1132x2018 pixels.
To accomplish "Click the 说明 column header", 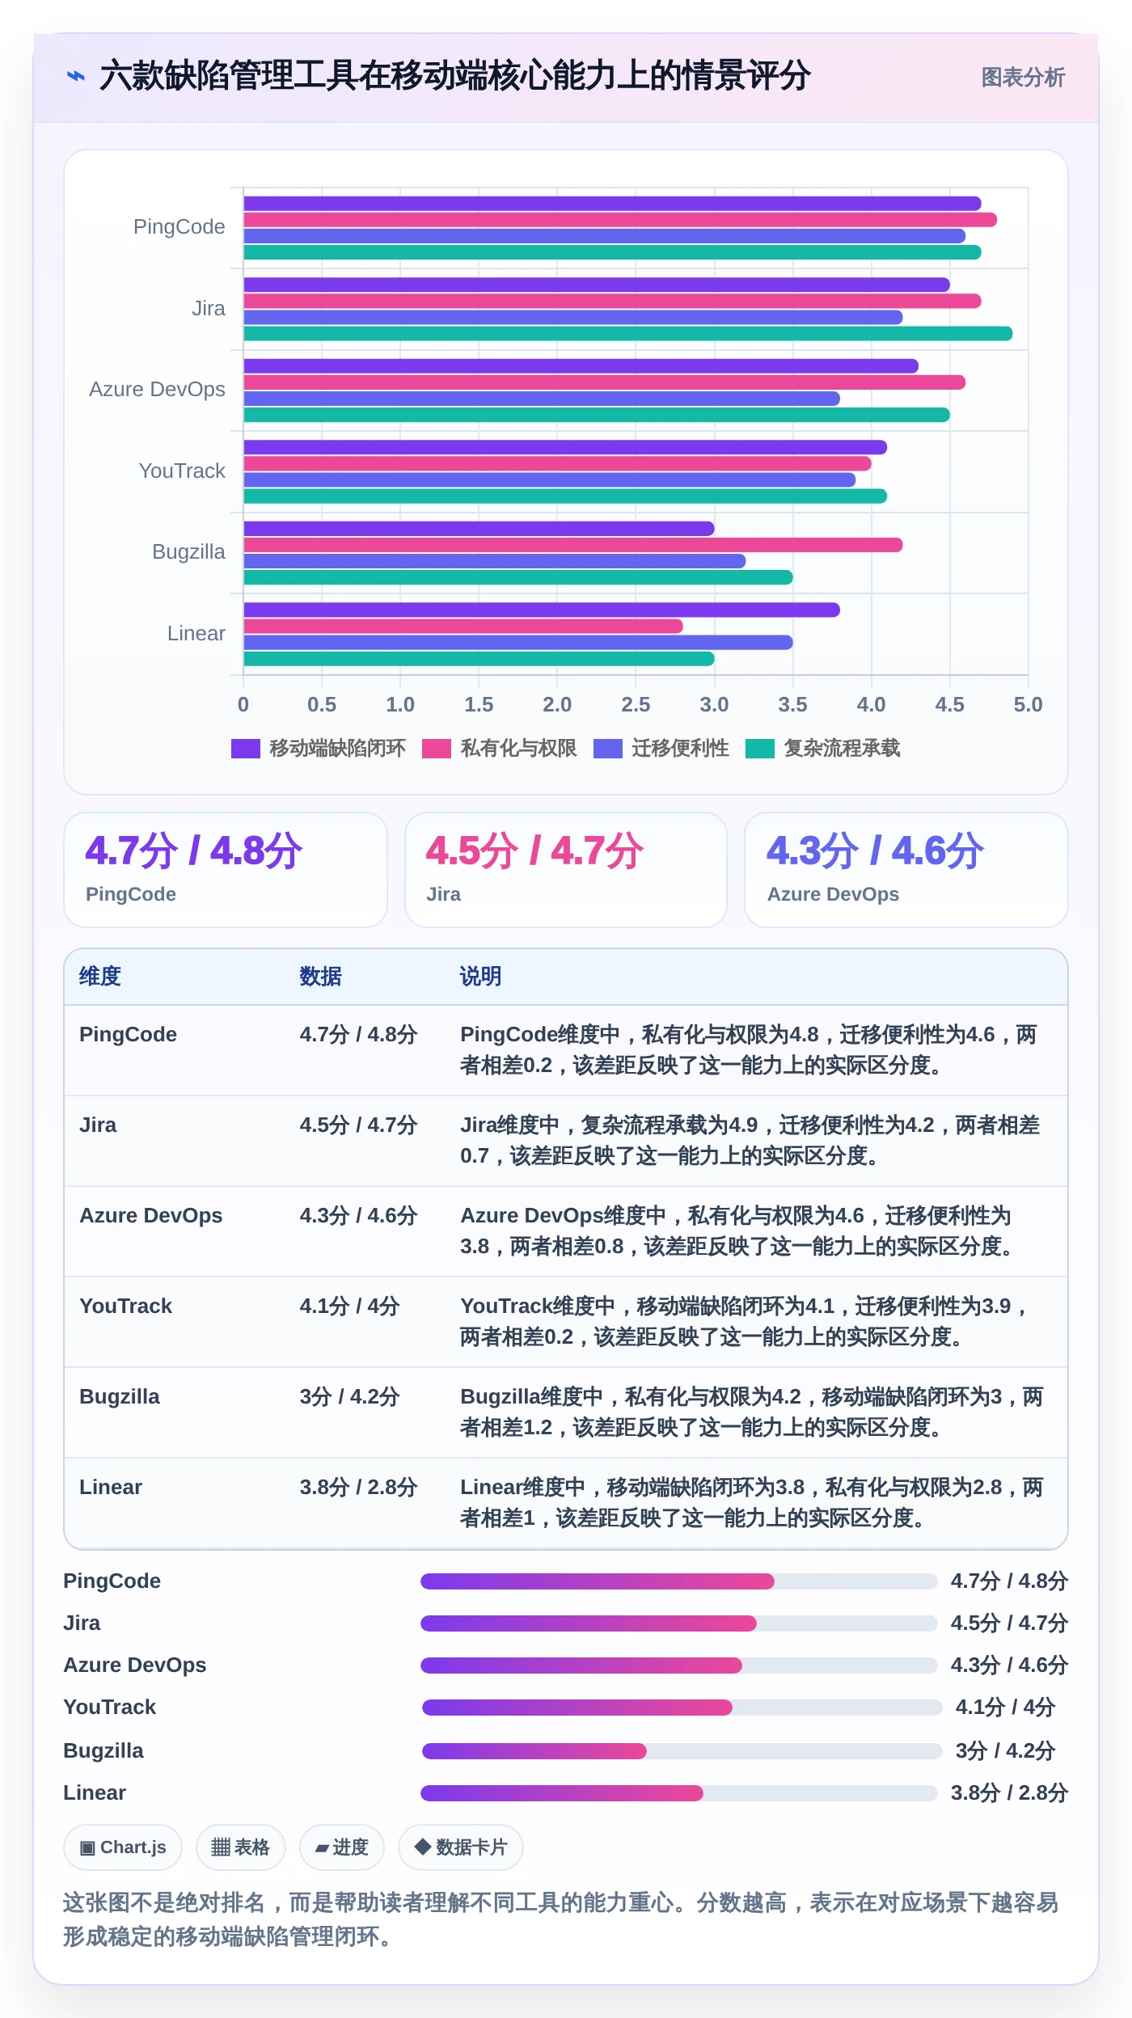I will click(481, 977).
